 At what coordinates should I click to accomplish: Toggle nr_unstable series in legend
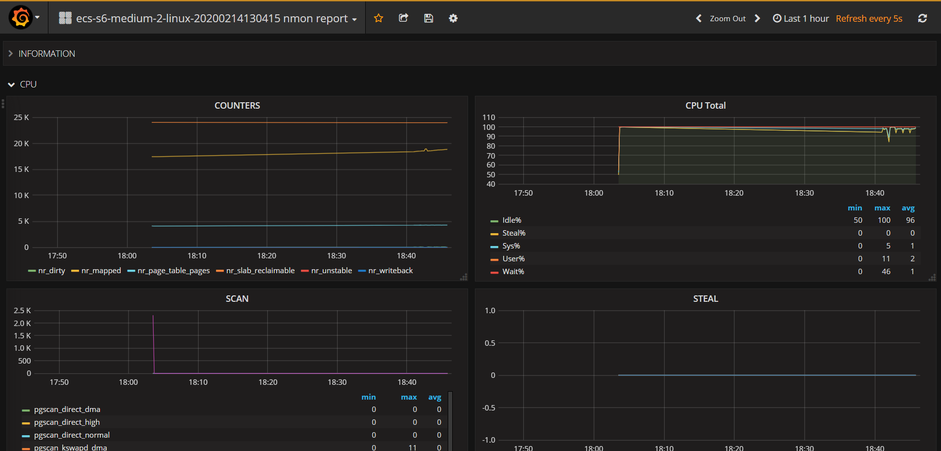[331, 270]
